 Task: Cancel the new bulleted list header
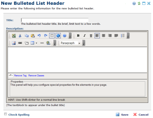pos(141,115)
